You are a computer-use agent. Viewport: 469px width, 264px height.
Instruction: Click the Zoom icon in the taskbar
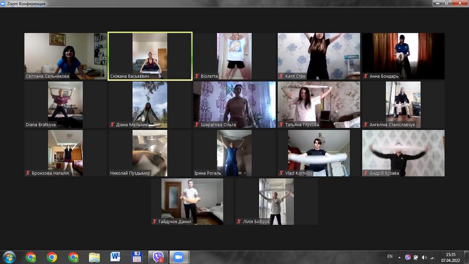(x=179, y=257)
